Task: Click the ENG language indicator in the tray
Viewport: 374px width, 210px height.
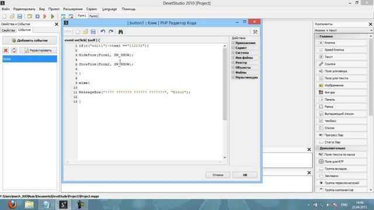Action: pyautogui.click(x=344, y=205)
